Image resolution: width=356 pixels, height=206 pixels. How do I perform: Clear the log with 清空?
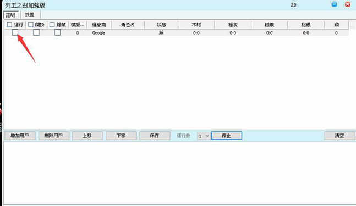339,136
